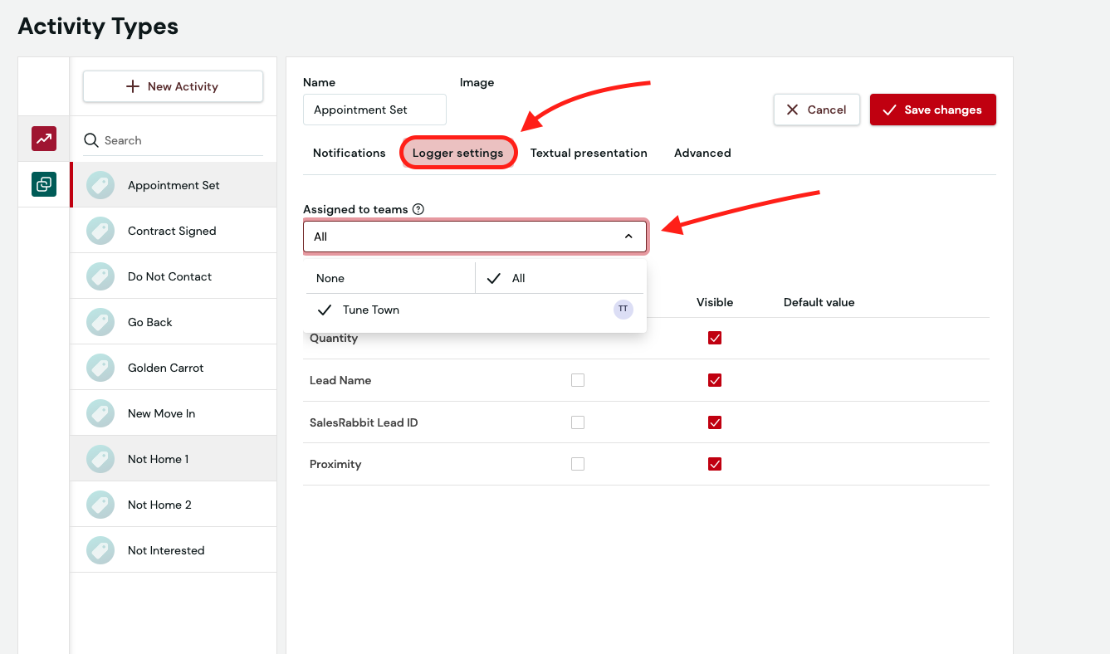Switch to the Logger settings tab
1110x654 pixels.
coord(458,153)
